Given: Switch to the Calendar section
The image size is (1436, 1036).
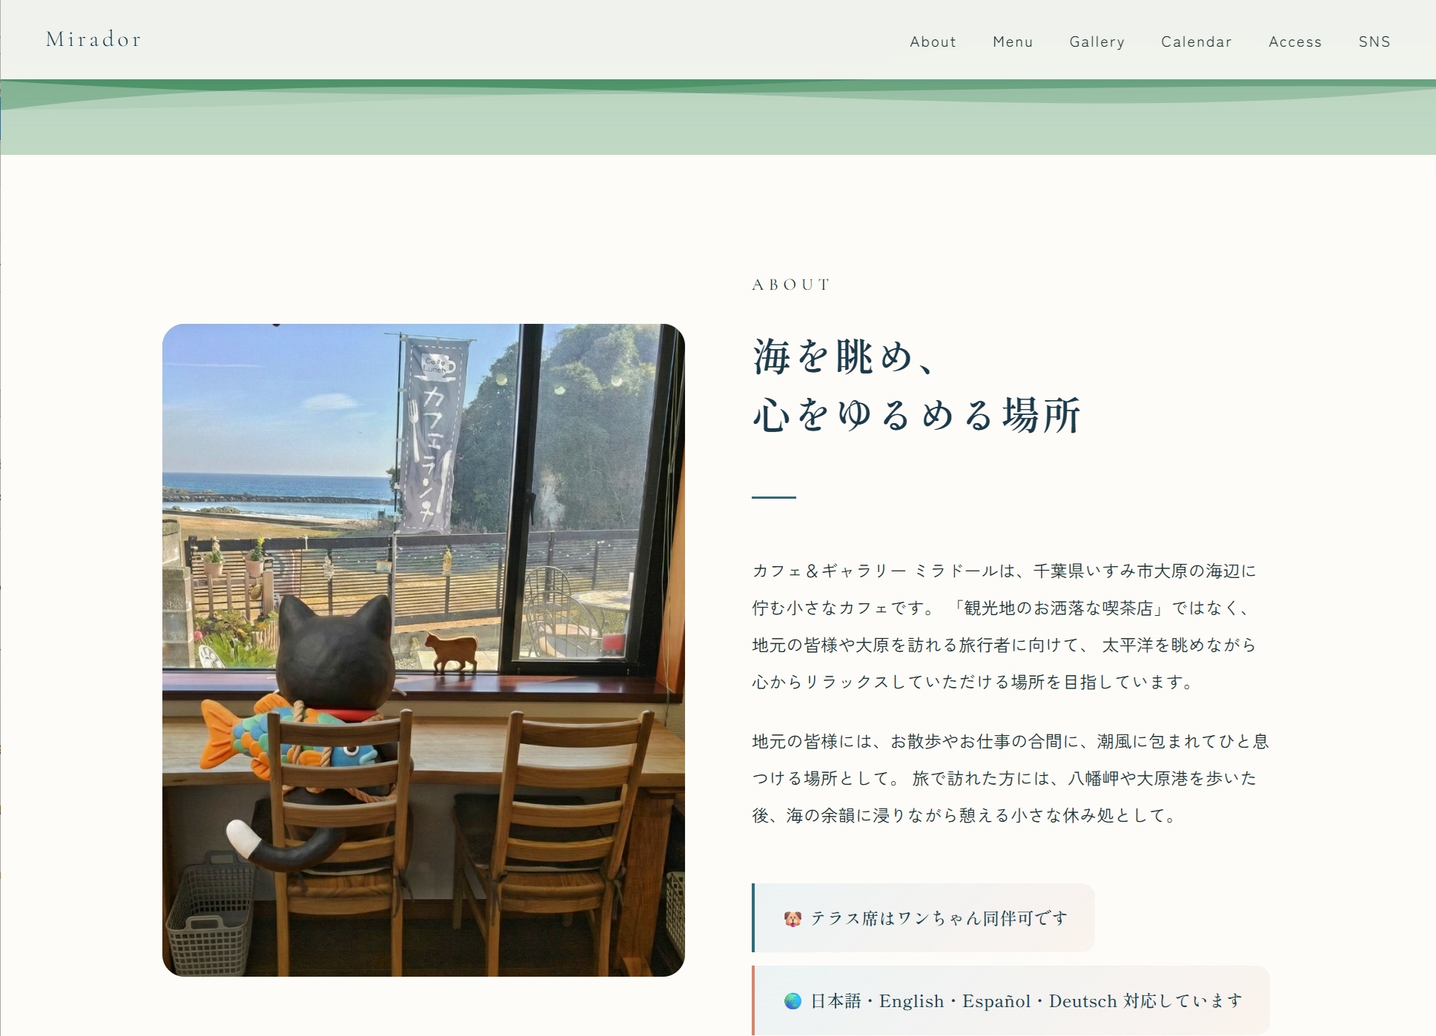Looking at the screenshot, I should pyautogui.click(x=1196, y=42).
